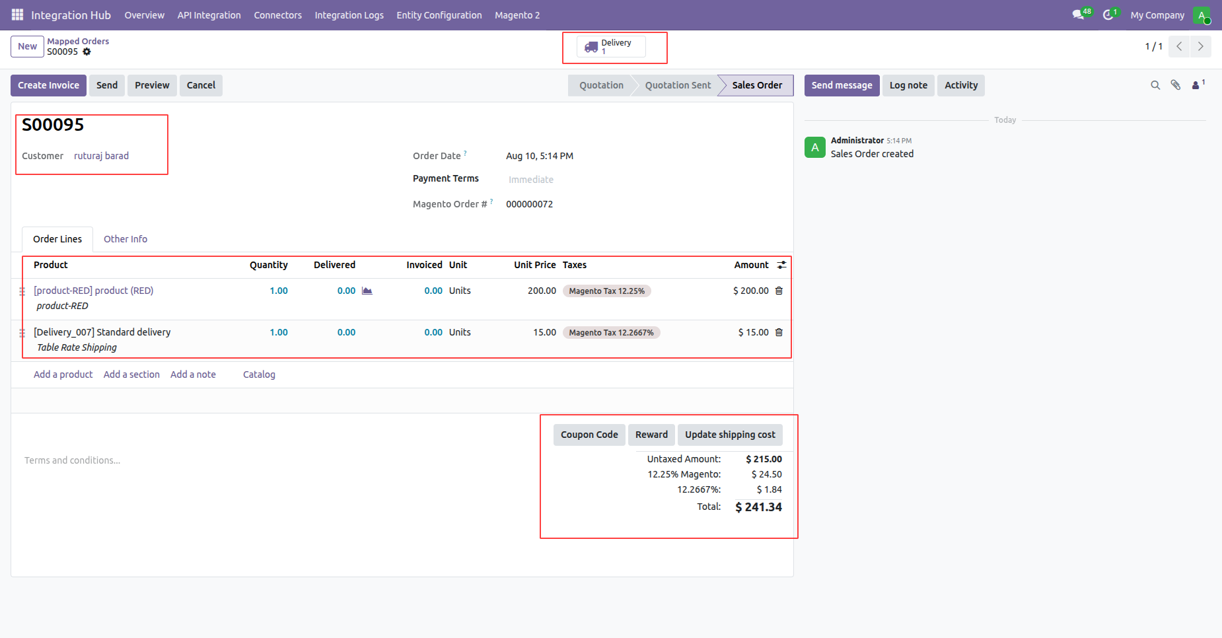Open customer ruturaj barad link
The height and width of the screenshot is (638, 1222).
[101, 156]
